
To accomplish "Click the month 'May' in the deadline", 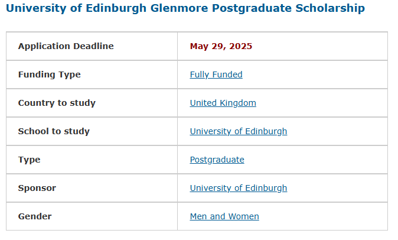I will coord(199,46).
